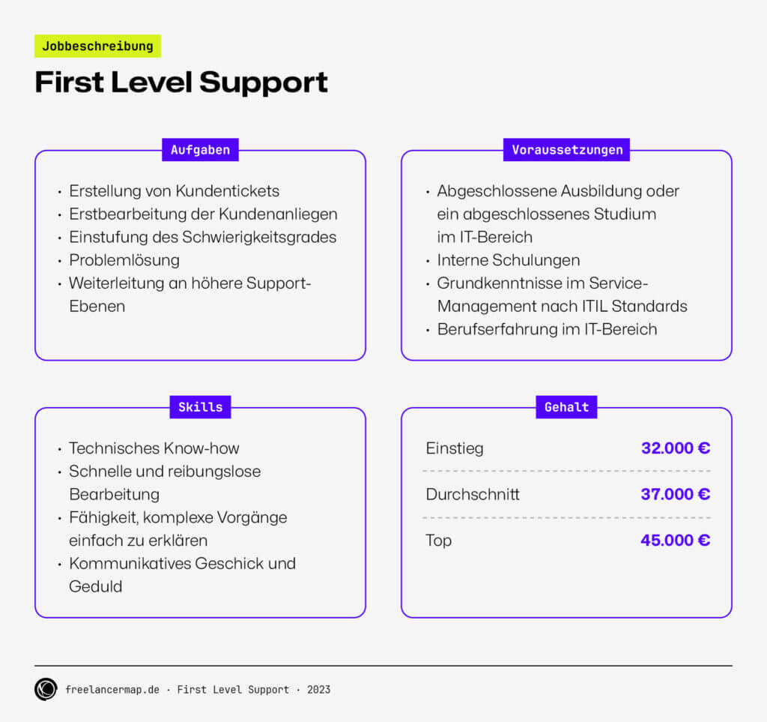Click the Erstellung von Kundentickets item
The height and width of the screenshot is (722, 767).
[174, 191]
